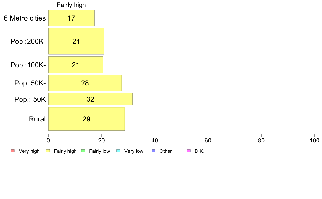Viewport: 322px width, 199px height.
Task: Click the magenta D.K. legend swatch
Action: 189,151
